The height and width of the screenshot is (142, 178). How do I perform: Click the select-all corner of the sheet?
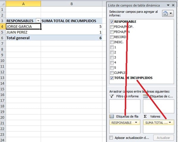tap(3, 4)
